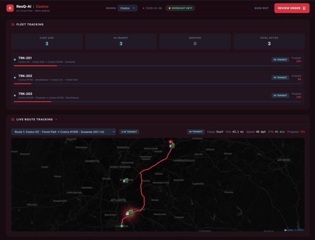This screenshot has width=315, height=240.
Task: Open the Costco region dropdown
Action: point(128,8)
